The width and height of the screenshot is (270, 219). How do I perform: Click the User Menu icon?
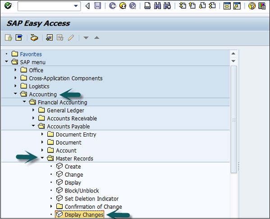[x=9, y=37]
